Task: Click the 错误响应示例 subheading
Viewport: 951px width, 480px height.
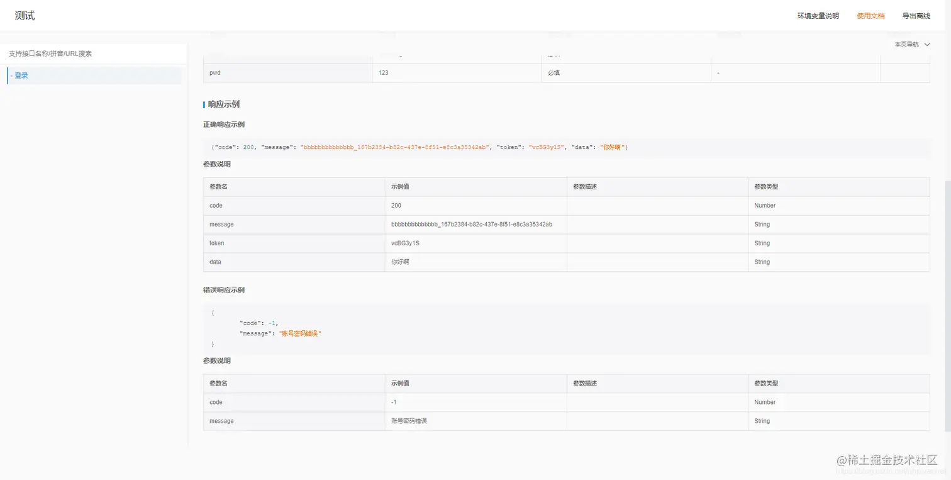Action: pyautogui.click(x=224, y=290)
